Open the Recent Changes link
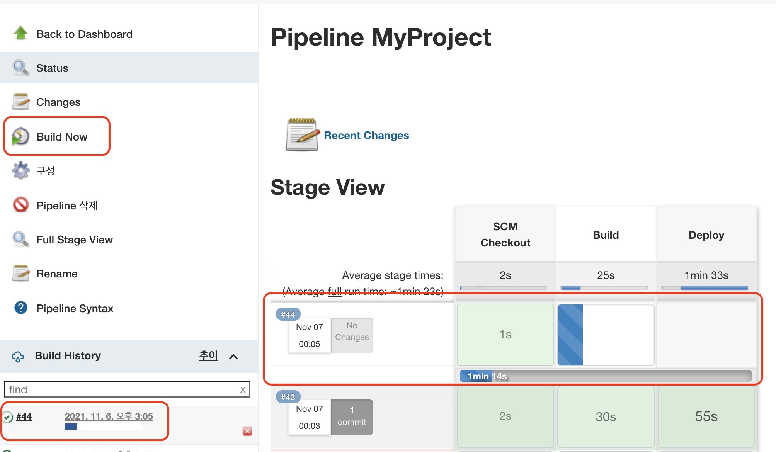This screenshot has height=452, width=776. point(366,135)
